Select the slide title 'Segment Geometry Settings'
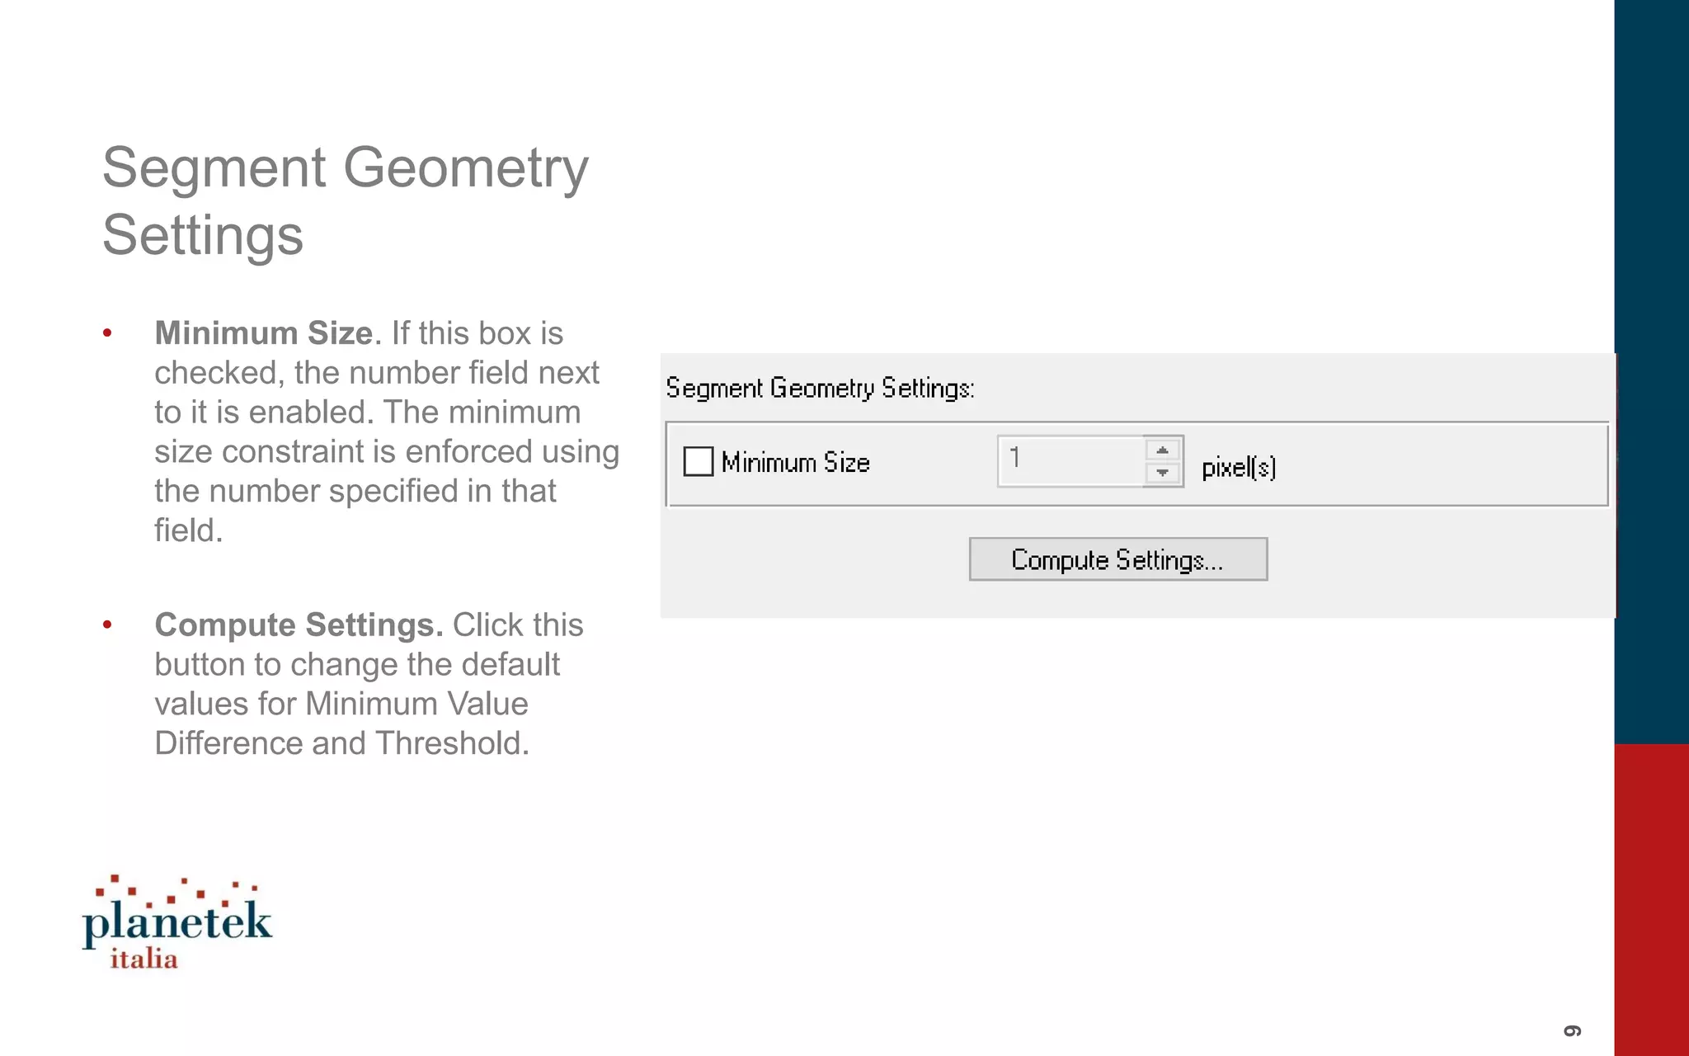1689x1056 pixels. [345, 200]
